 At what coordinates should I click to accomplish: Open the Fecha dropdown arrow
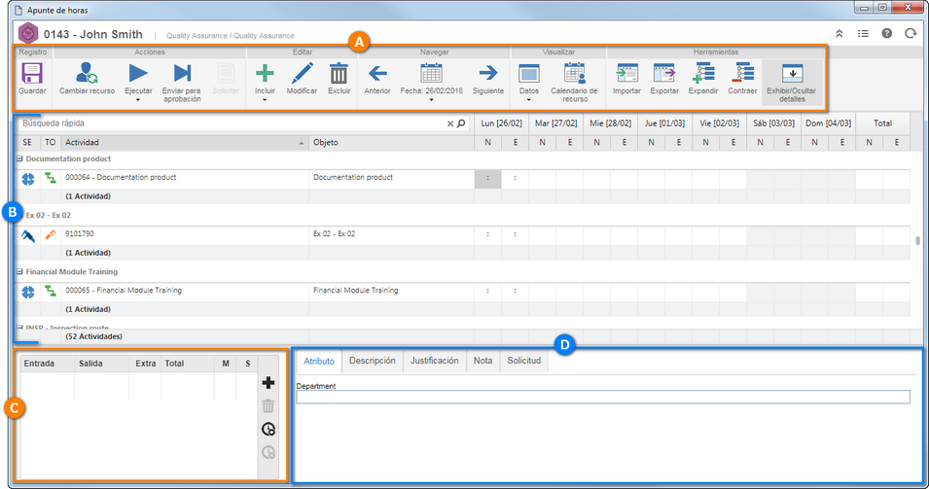click(x=431, y=100)
